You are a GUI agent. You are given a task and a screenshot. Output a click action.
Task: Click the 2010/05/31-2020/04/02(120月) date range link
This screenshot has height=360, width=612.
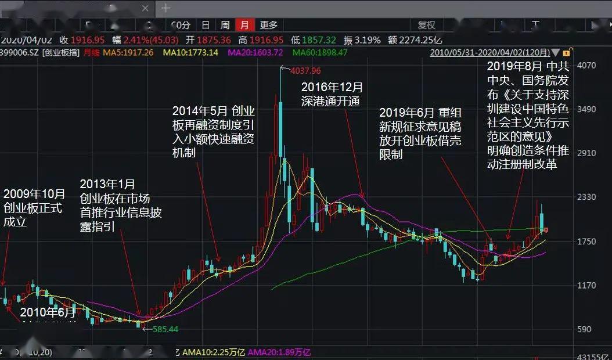490,53
